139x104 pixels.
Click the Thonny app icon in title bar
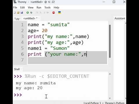(x=15, y=2)
